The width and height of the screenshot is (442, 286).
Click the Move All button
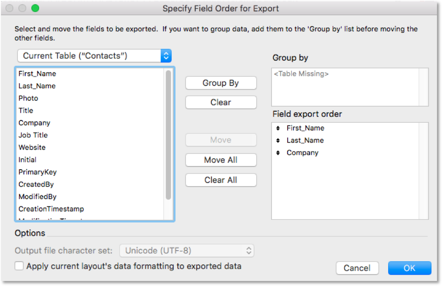221,160
